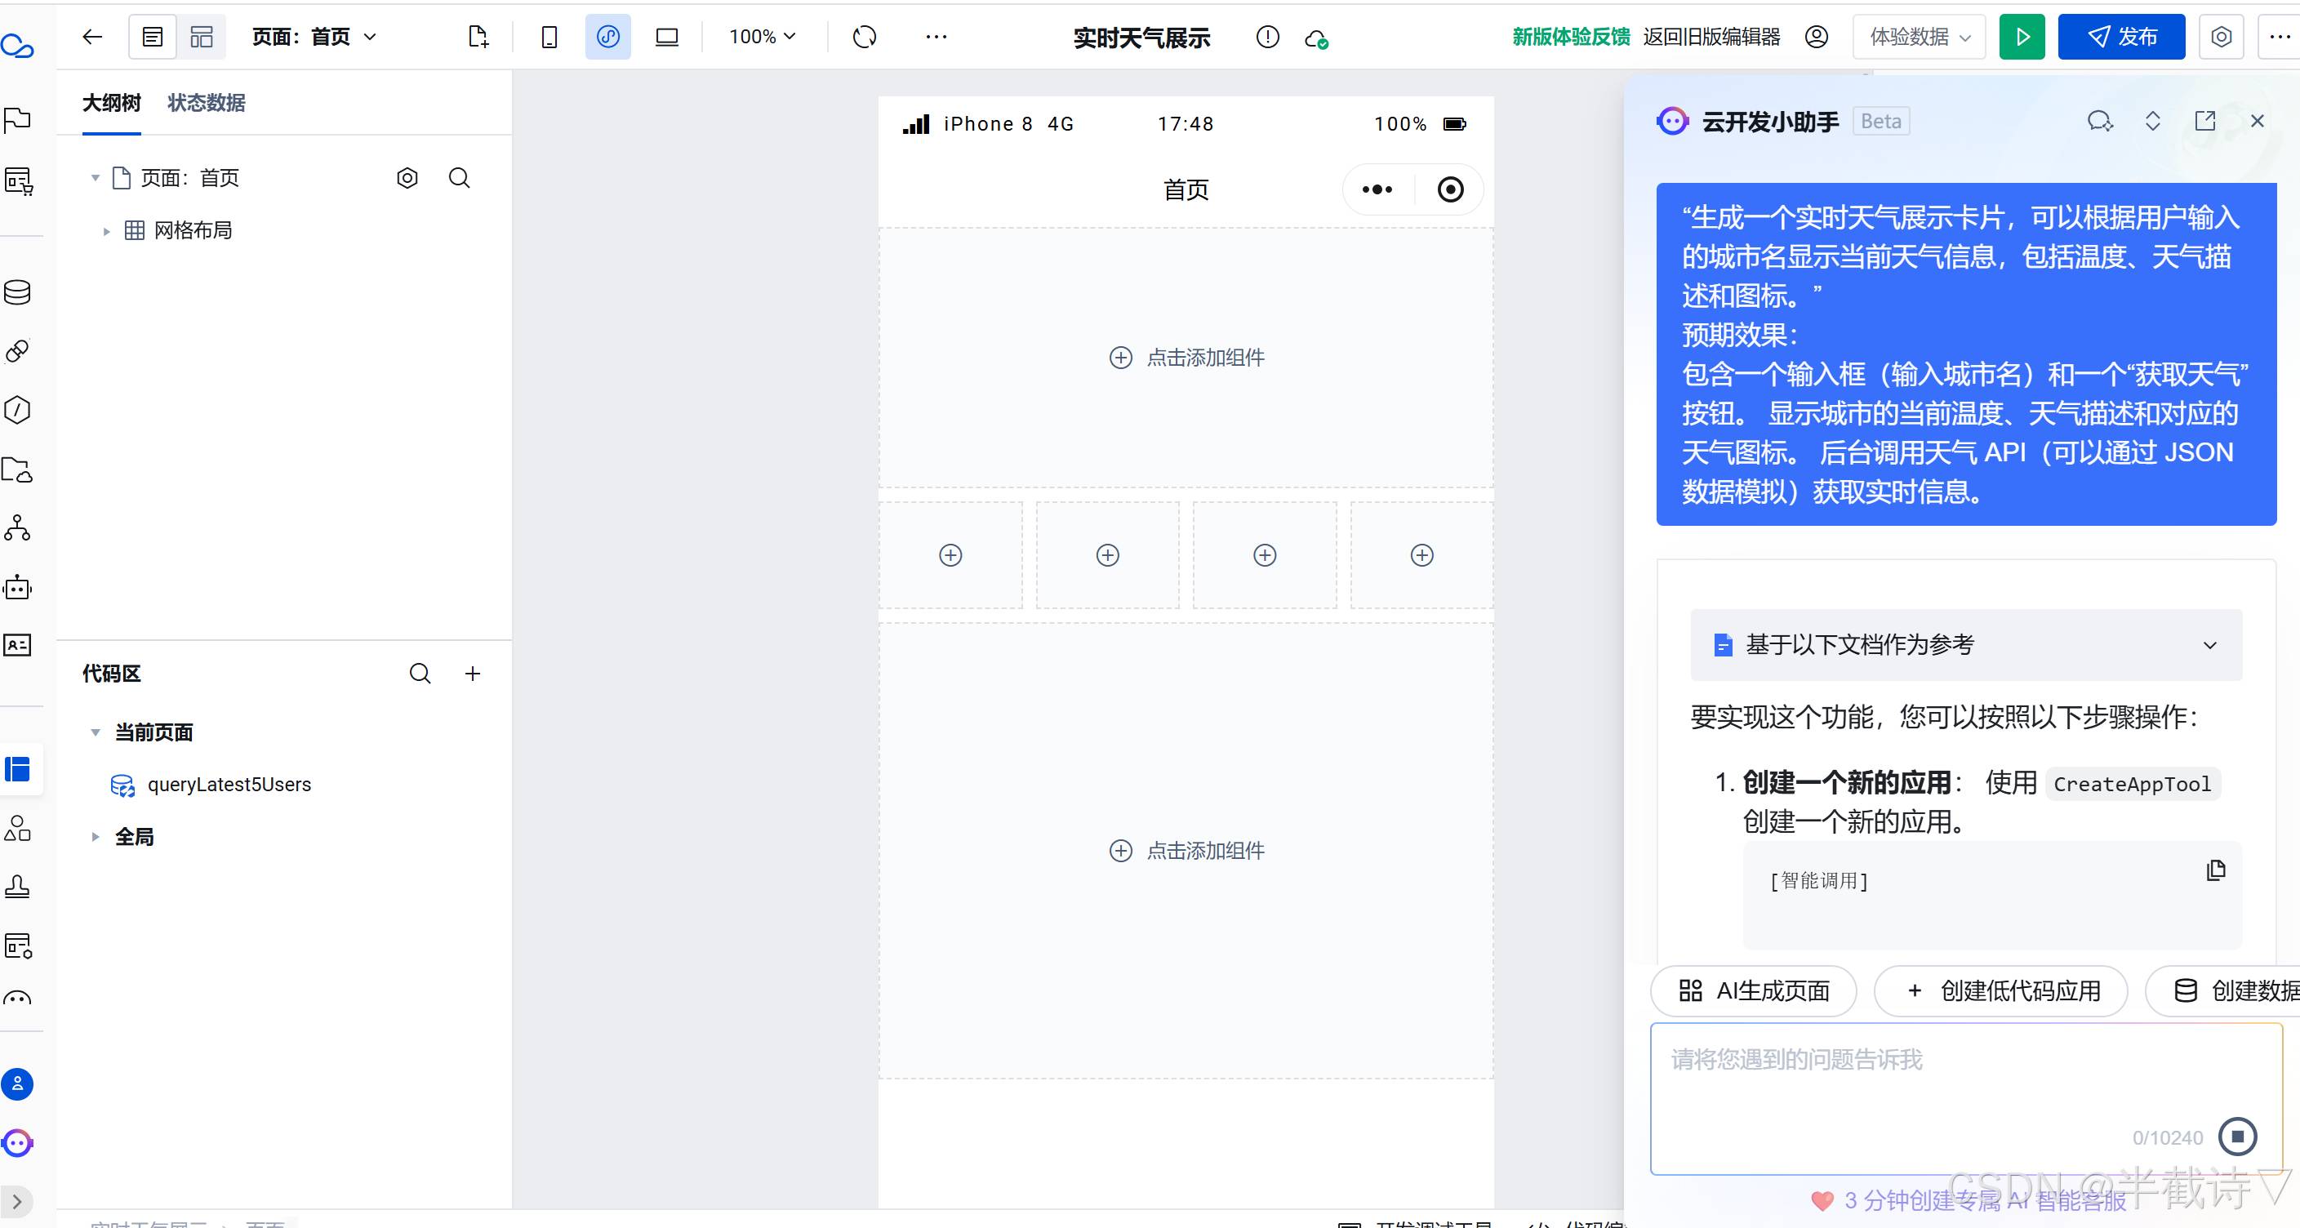This screenshot has height=1228, width=2300.
Task: Click the mini program capsule menu dots
Action: (1377, 189)
